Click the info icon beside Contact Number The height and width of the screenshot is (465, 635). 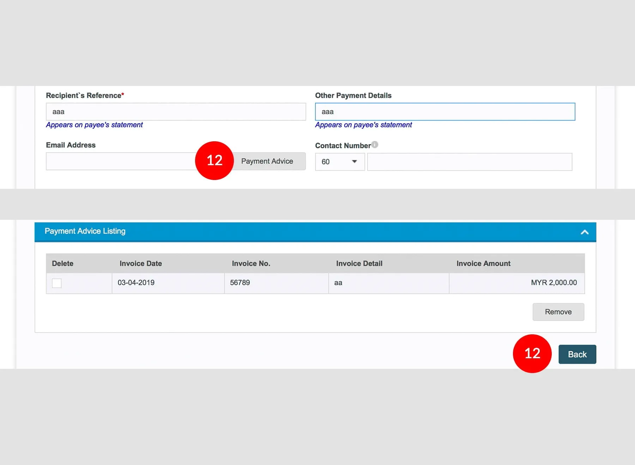click(375, 145)
